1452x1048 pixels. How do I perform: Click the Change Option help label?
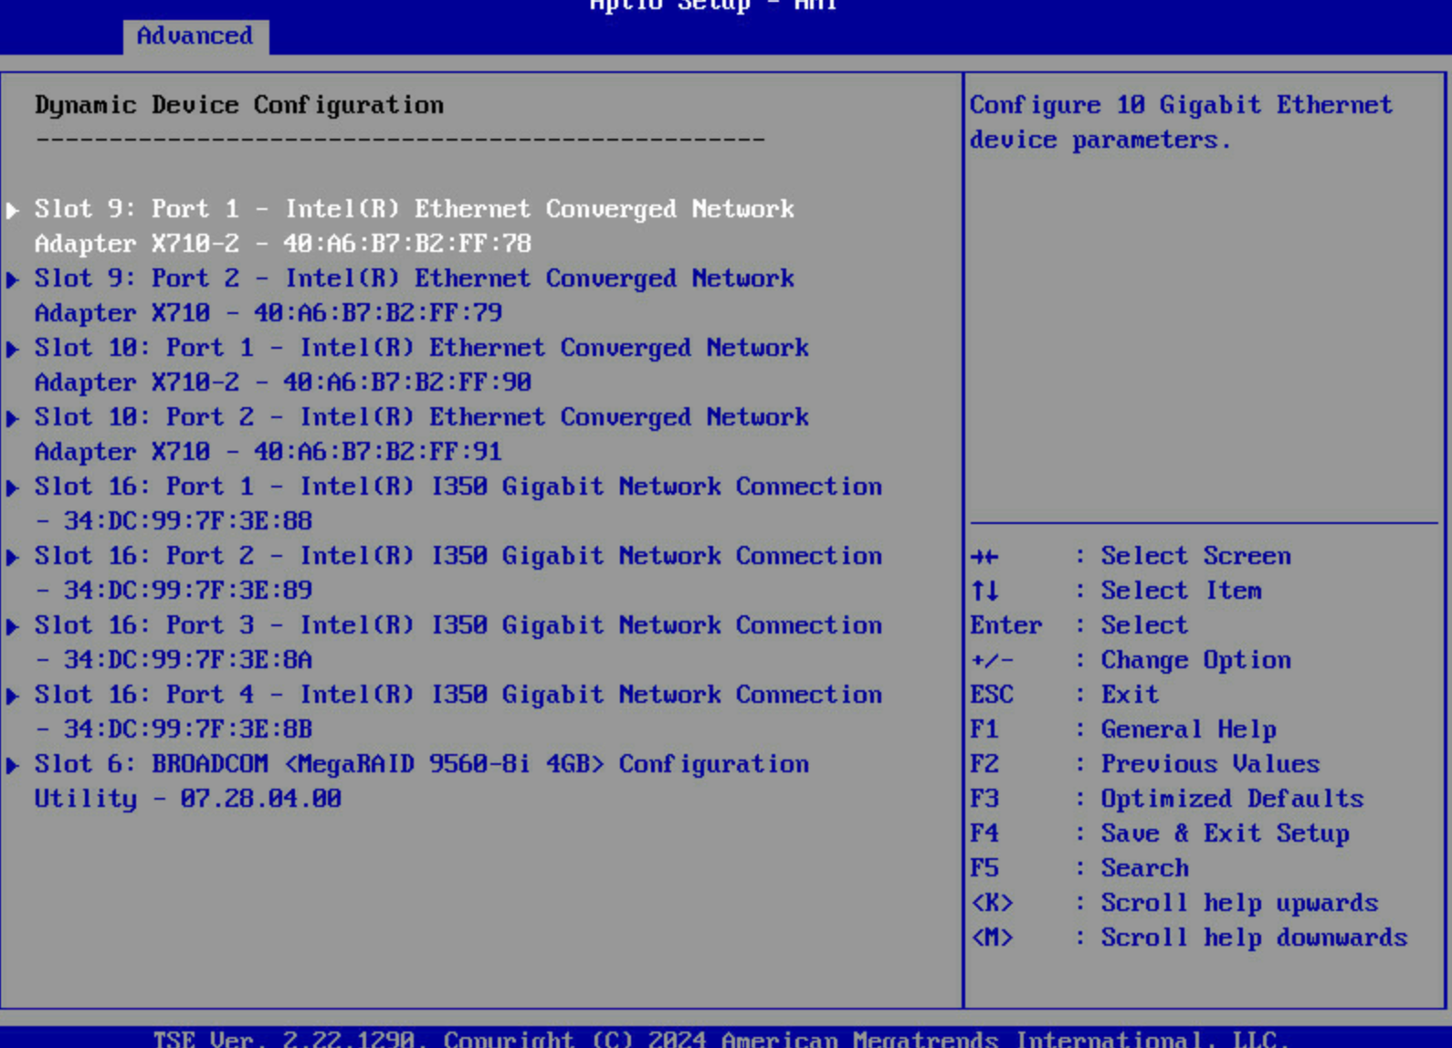point(1196,660)
